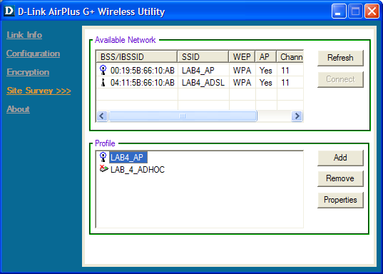
Task: Minimize the D-Link utility window
Action: [x=339, y=11]
